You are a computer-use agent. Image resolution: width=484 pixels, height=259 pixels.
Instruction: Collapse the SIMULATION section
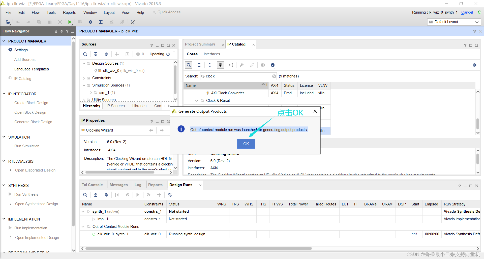point(4,137)
